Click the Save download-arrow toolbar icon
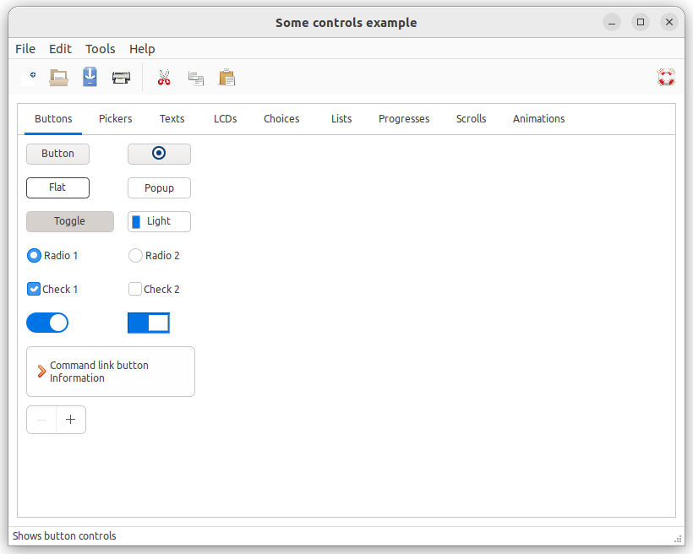The width and height of the screenshot is (693, 554). (90, 78)
